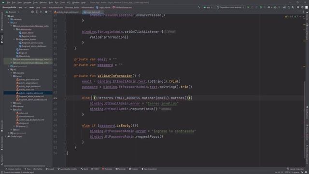The width and height of the screenshot is (309, 174).
Task: Expand the manifests folder
Action: (x=9, y=19)
